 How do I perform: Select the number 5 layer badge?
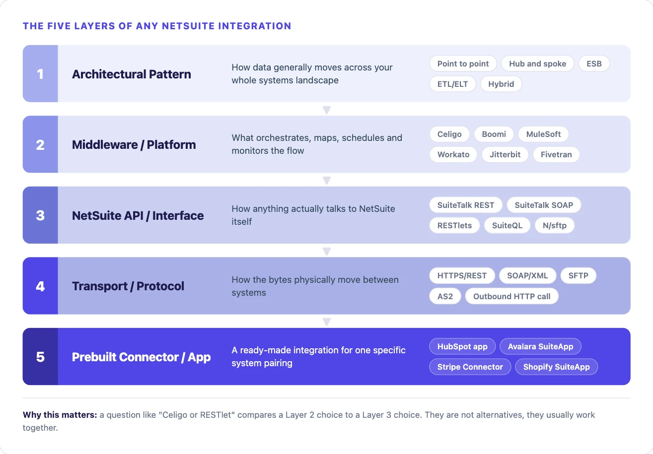[x=40, y=357]
